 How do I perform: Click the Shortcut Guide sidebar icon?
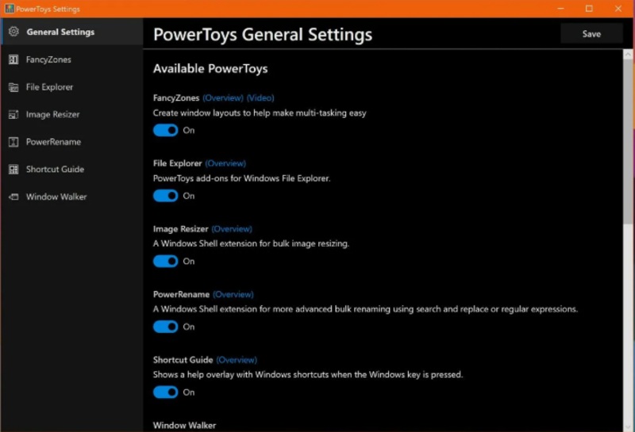click(x=13, y=170)
